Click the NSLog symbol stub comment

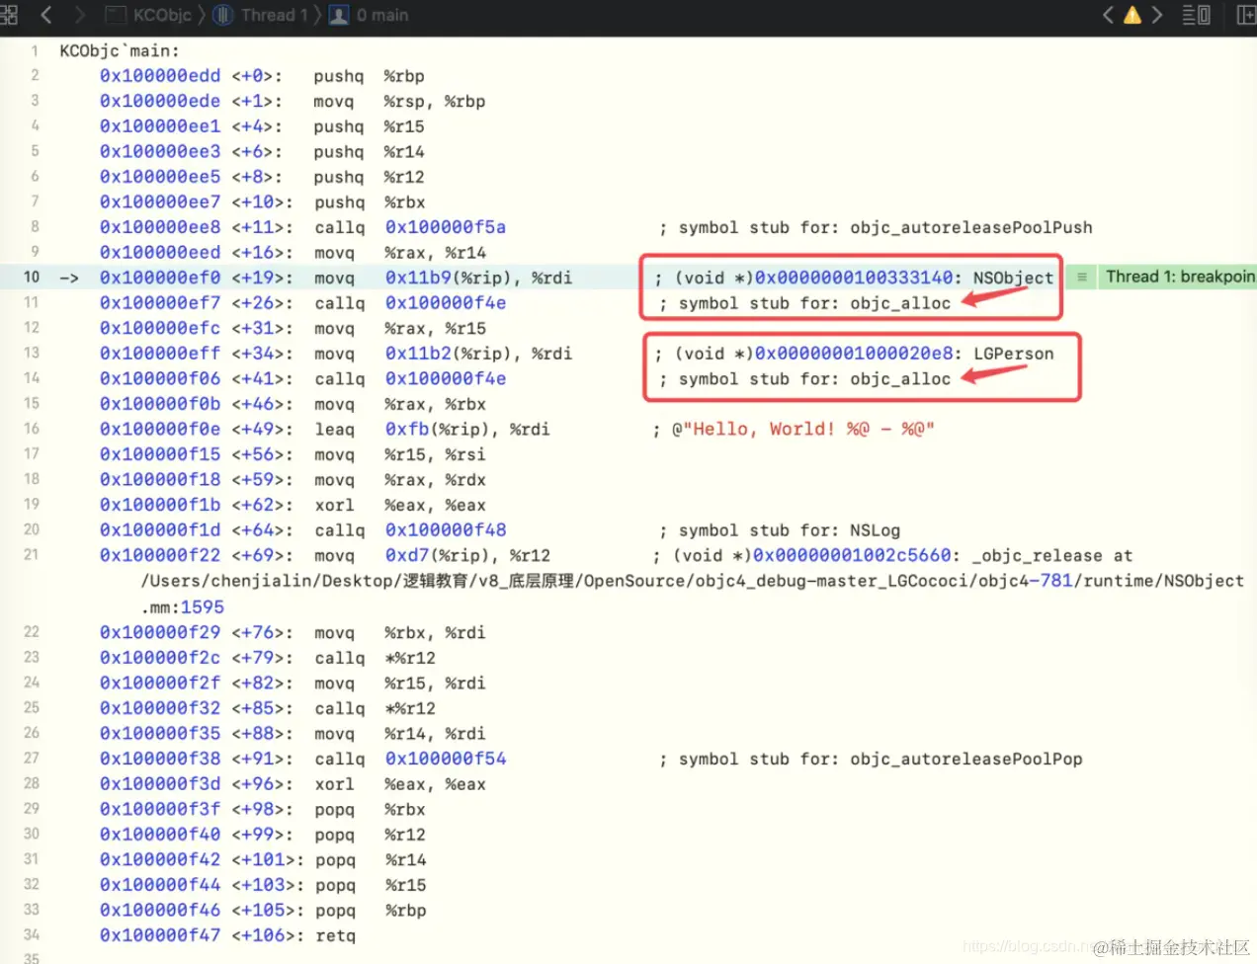780,530
